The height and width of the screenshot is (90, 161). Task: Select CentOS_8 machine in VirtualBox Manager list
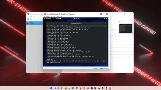[35, 23]
